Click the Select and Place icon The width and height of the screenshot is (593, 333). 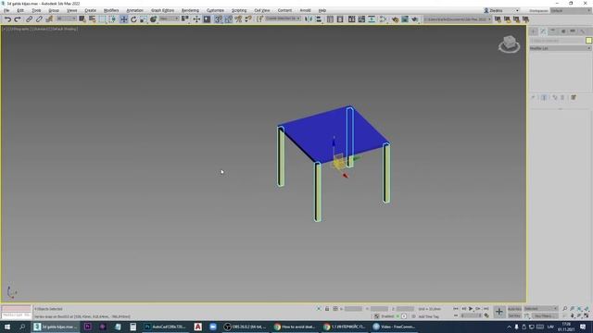pos(153,18)
